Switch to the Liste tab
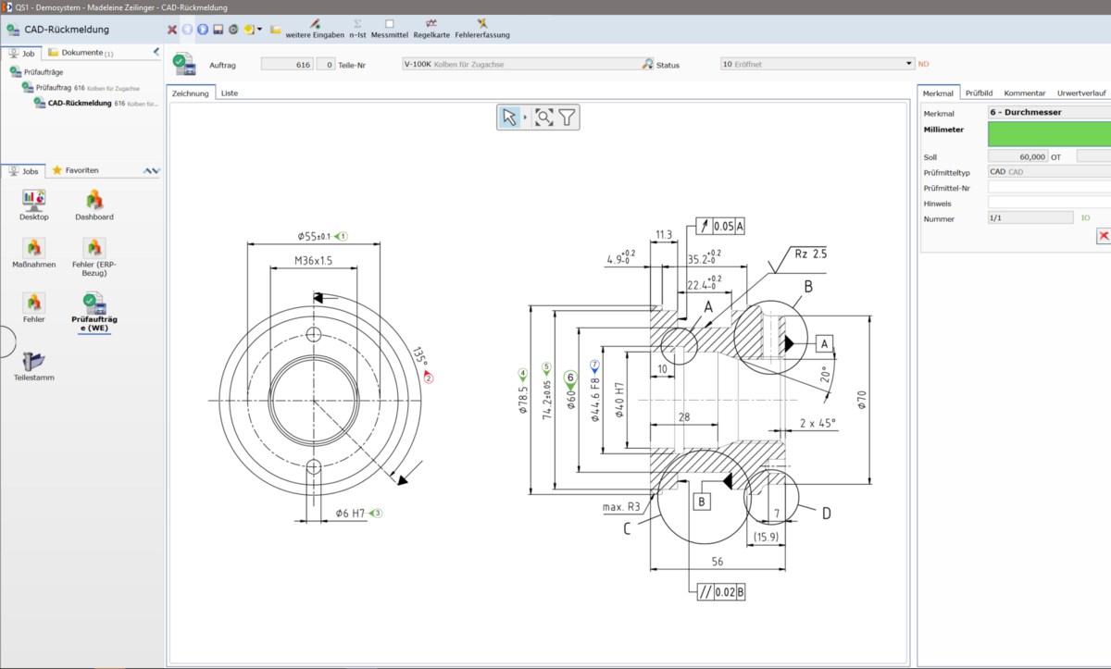 click(x=230, y=93)
